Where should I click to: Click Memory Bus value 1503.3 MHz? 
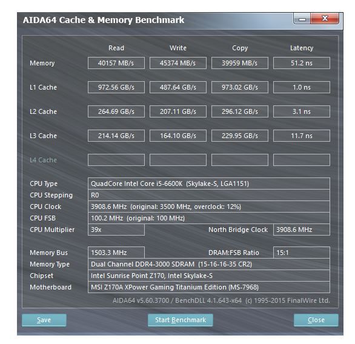click(116, 253)
